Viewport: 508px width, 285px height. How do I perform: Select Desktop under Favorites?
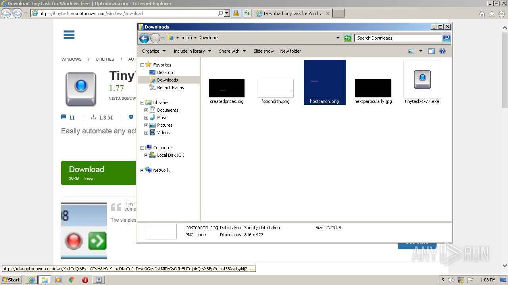165,72
